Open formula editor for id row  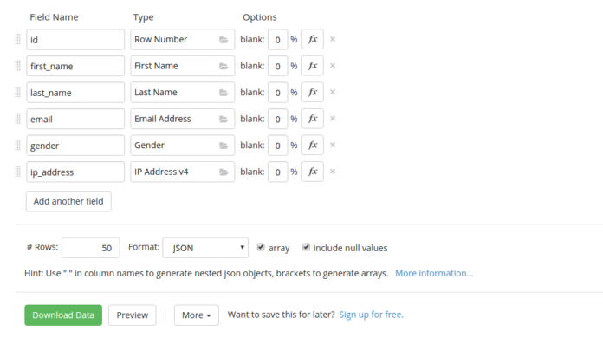pos(312,39)
